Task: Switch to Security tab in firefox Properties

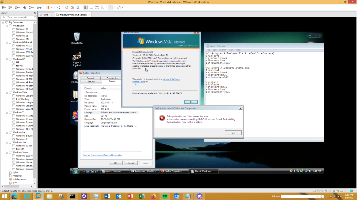Action: point(91,82)
